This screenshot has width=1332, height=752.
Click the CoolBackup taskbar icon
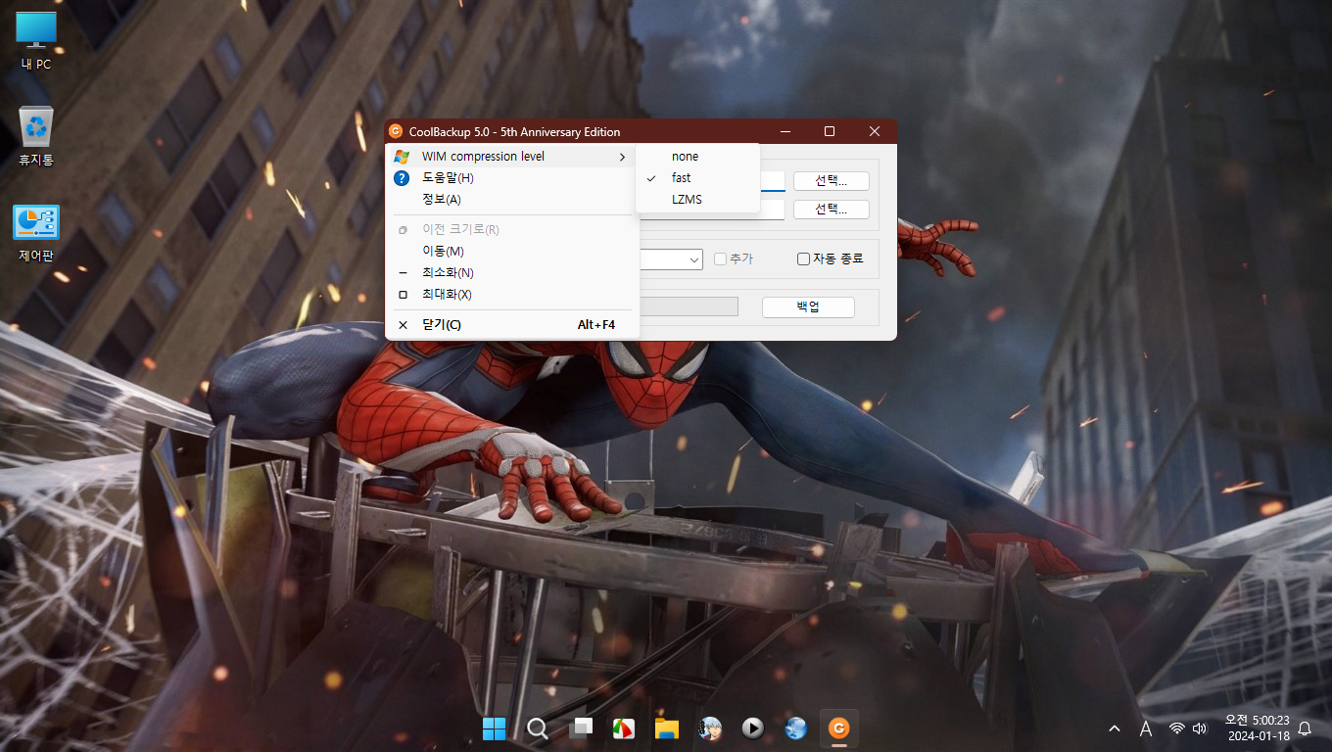pyautogui.click(x=838, y=728)
